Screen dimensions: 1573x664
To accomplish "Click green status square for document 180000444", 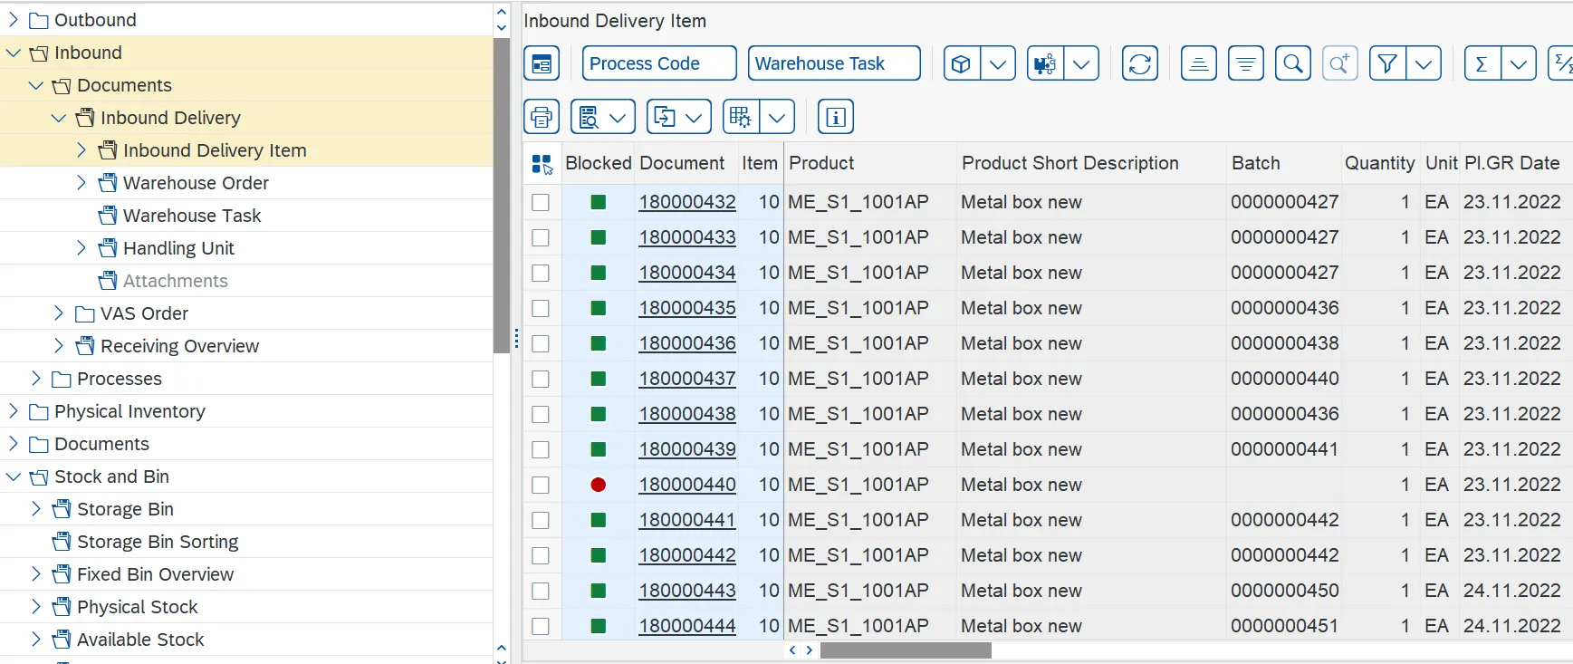I will [598, 626].
